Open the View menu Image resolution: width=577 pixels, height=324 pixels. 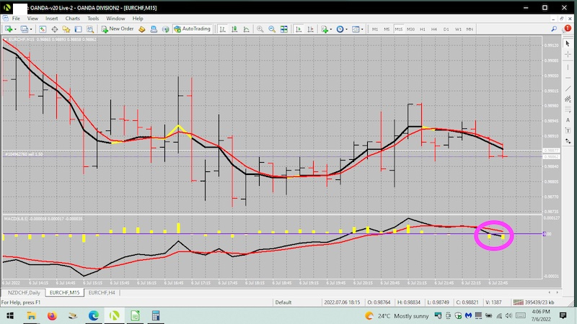pyautogui.click(x=32, y=19)
